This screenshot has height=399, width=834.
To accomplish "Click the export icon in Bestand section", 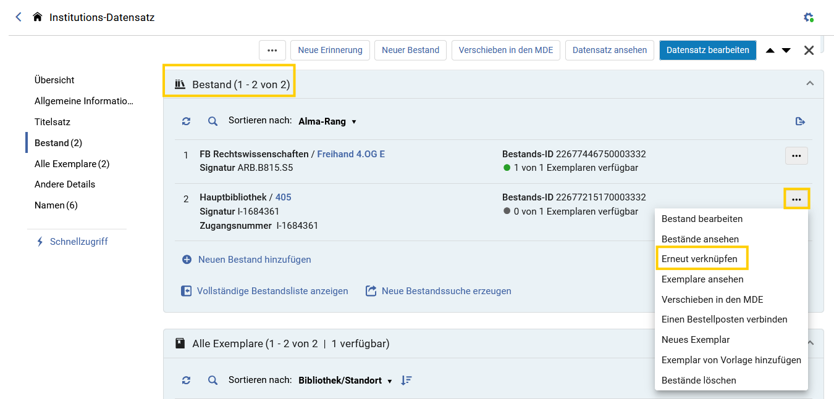I will 800,121.
